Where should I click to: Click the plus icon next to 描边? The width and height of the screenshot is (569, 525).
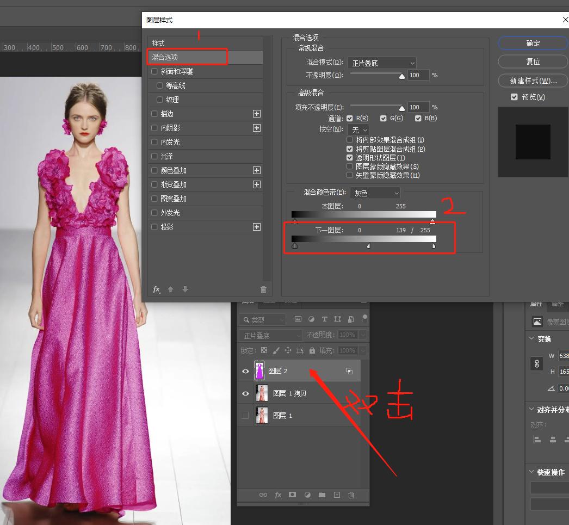coord(257,114)
